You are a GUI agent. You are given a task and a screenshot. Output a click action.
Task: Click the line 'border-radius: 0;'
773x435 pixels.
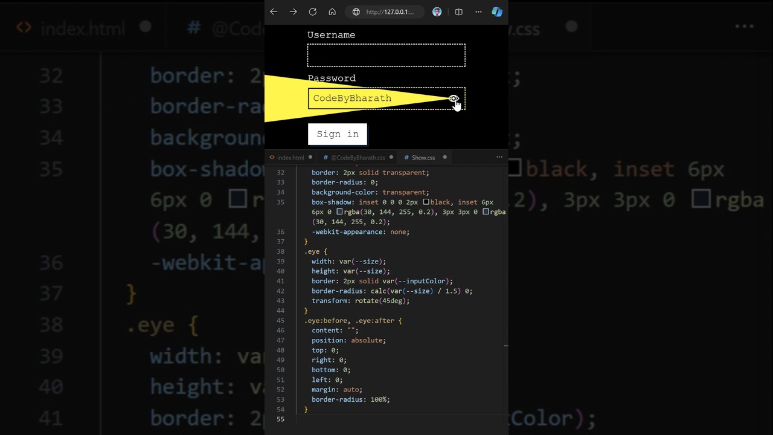tap(345, 182)
